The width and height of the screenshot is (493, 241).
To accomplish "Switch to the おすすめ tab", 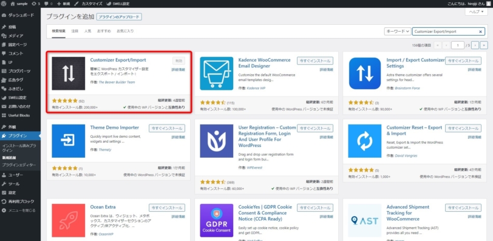I will pos(104,31).
